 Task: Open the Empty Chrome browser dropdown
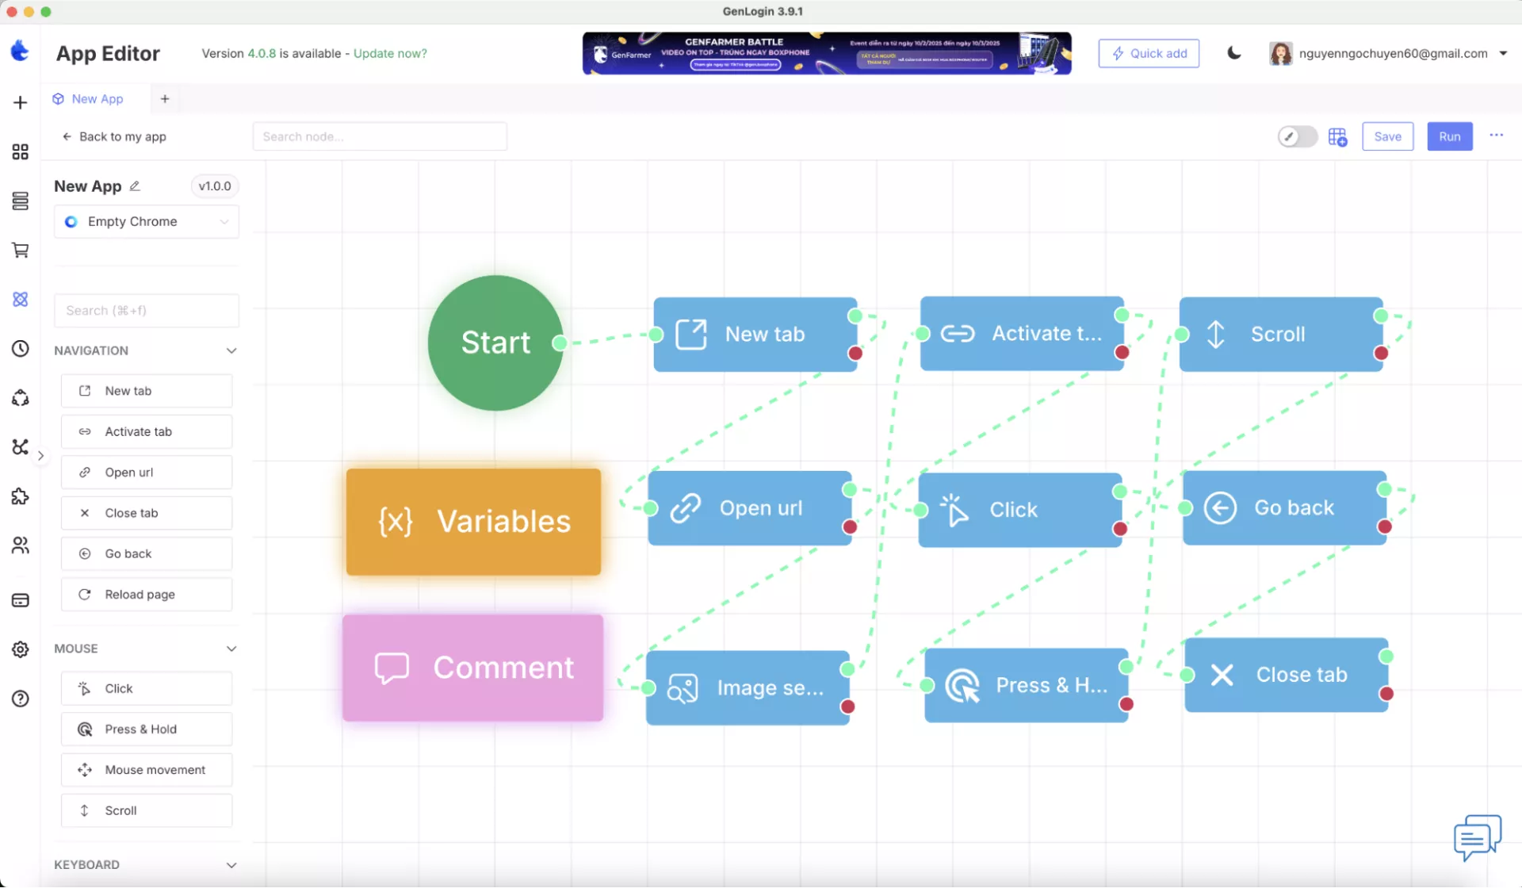click(147, 222)
